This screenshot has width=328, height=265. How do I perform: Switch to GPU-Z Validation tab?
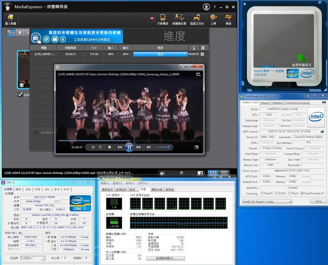pyautogui.click(x=277, y=103)
